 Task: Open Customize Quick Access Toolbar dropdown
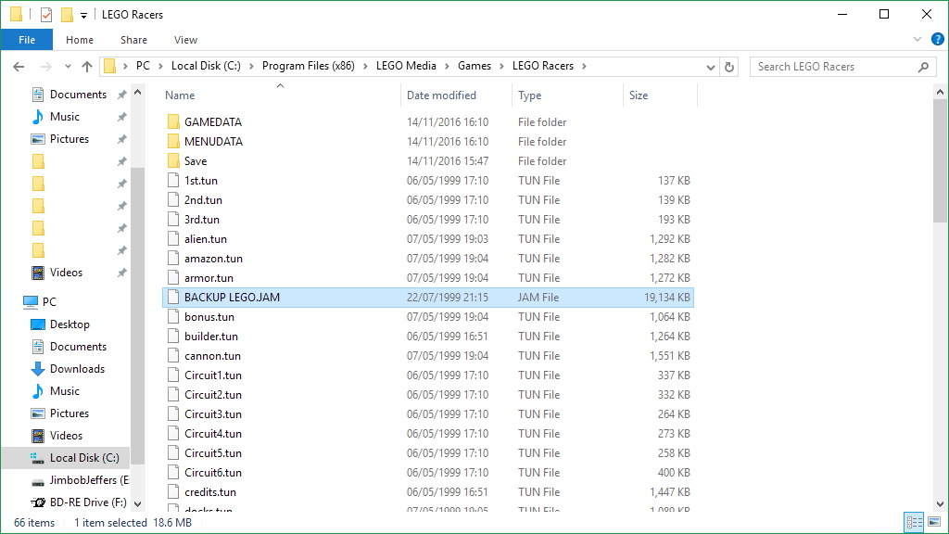coord(83,15)
